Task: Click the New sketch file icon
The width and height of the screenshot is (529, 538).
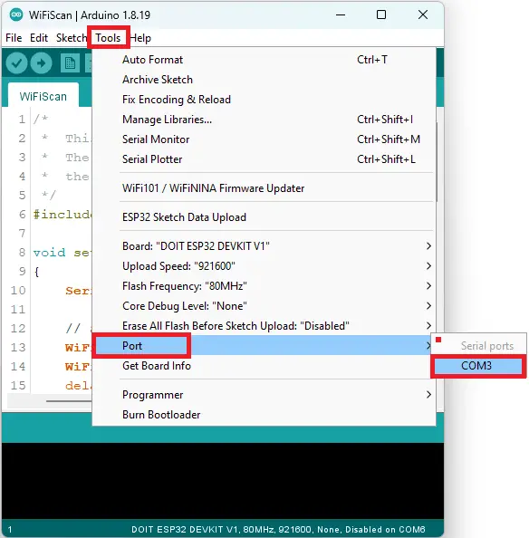Action: click(x=70, y=63)
